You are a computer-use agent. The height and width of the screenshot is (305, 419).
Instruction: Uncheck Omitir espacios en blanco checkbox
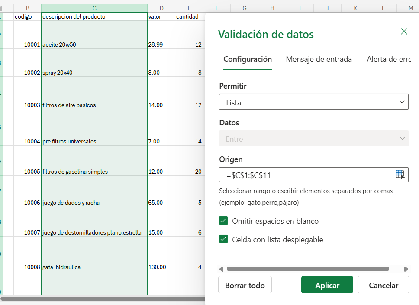[x=223, y=221]
